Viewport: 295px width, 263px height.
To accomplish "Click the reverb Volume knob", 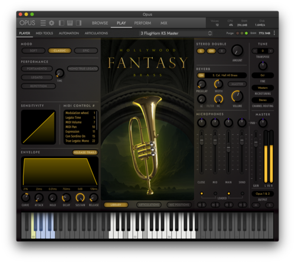I will 237,96.
